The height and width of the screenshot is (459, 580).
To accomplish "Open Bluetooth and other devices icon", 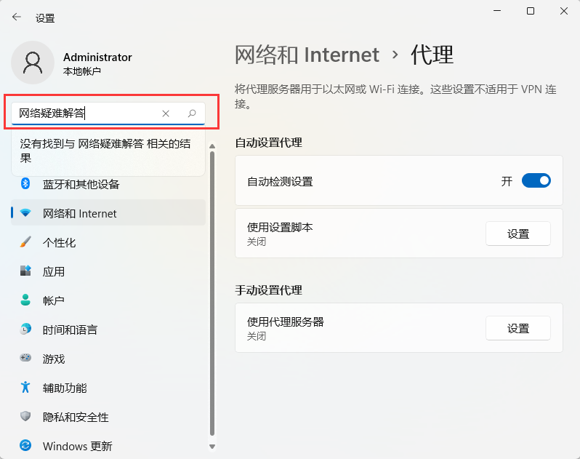I will [25, 184].
